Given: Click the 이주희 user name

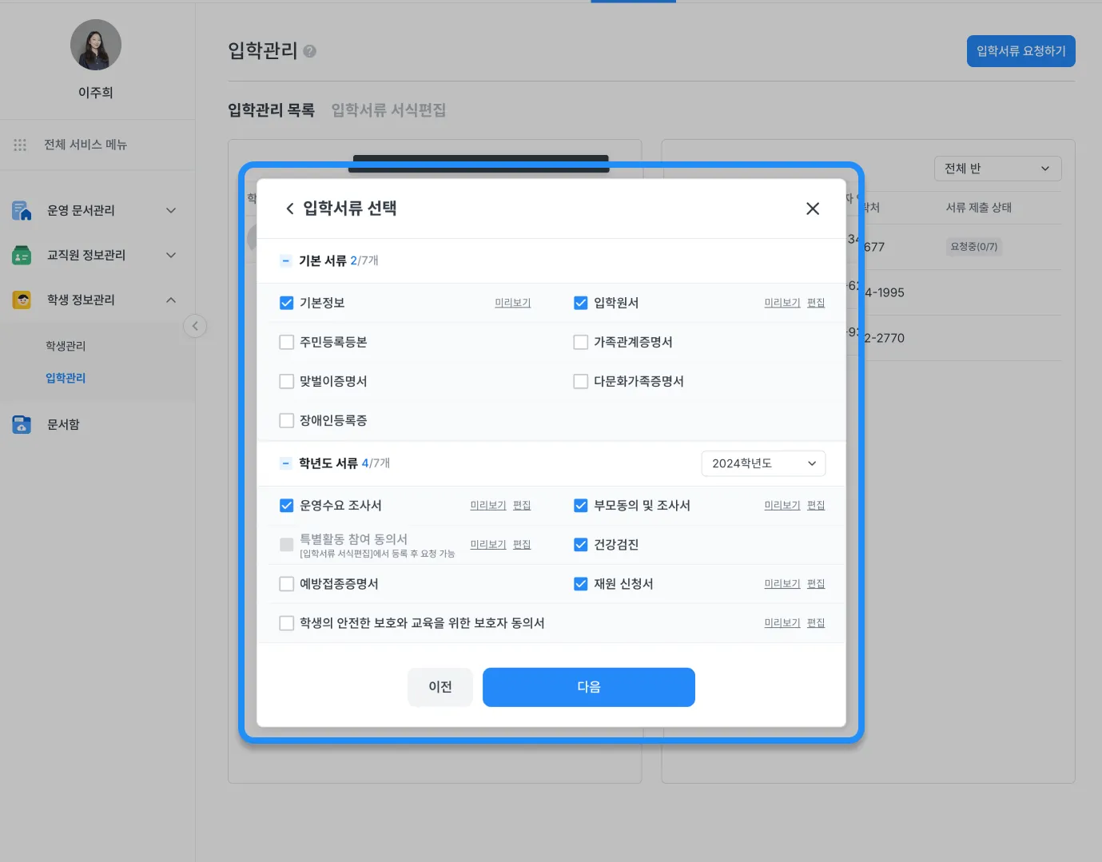Looking at the screenshot, I should (96, 93).
